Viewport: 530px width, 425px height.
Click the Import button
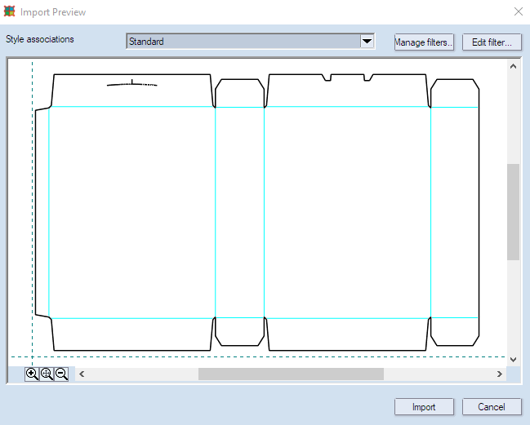[x=424, y=407]
